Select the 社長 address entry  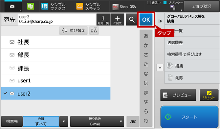[56, 42]
